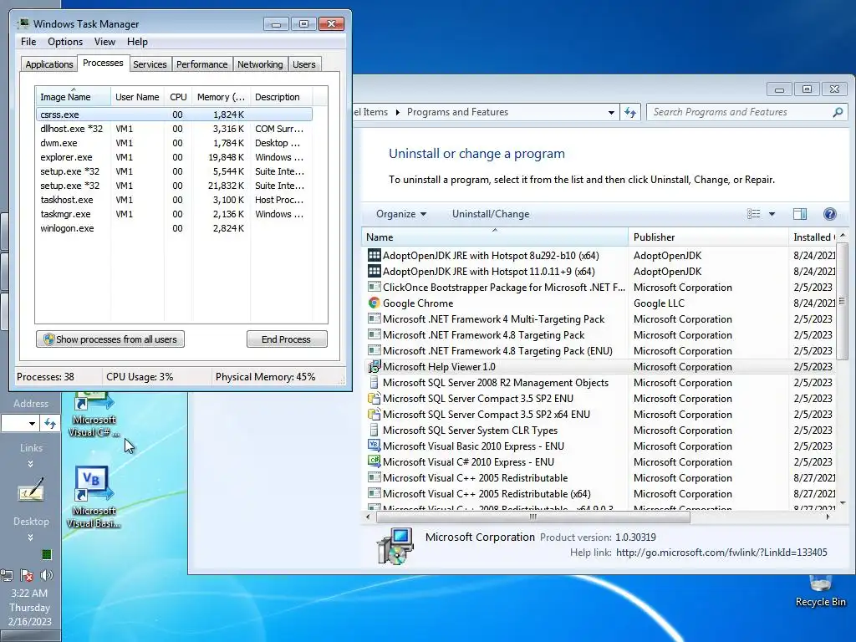Viewport: 856px width, 642px height.
Task: Select the taskhost.exe process row
Action: click(174, 200)
